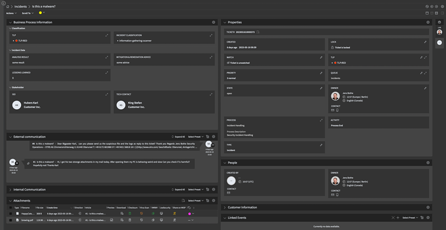Click the yellow status dot in toolbar
446x230 pixels.
[40, 13]
